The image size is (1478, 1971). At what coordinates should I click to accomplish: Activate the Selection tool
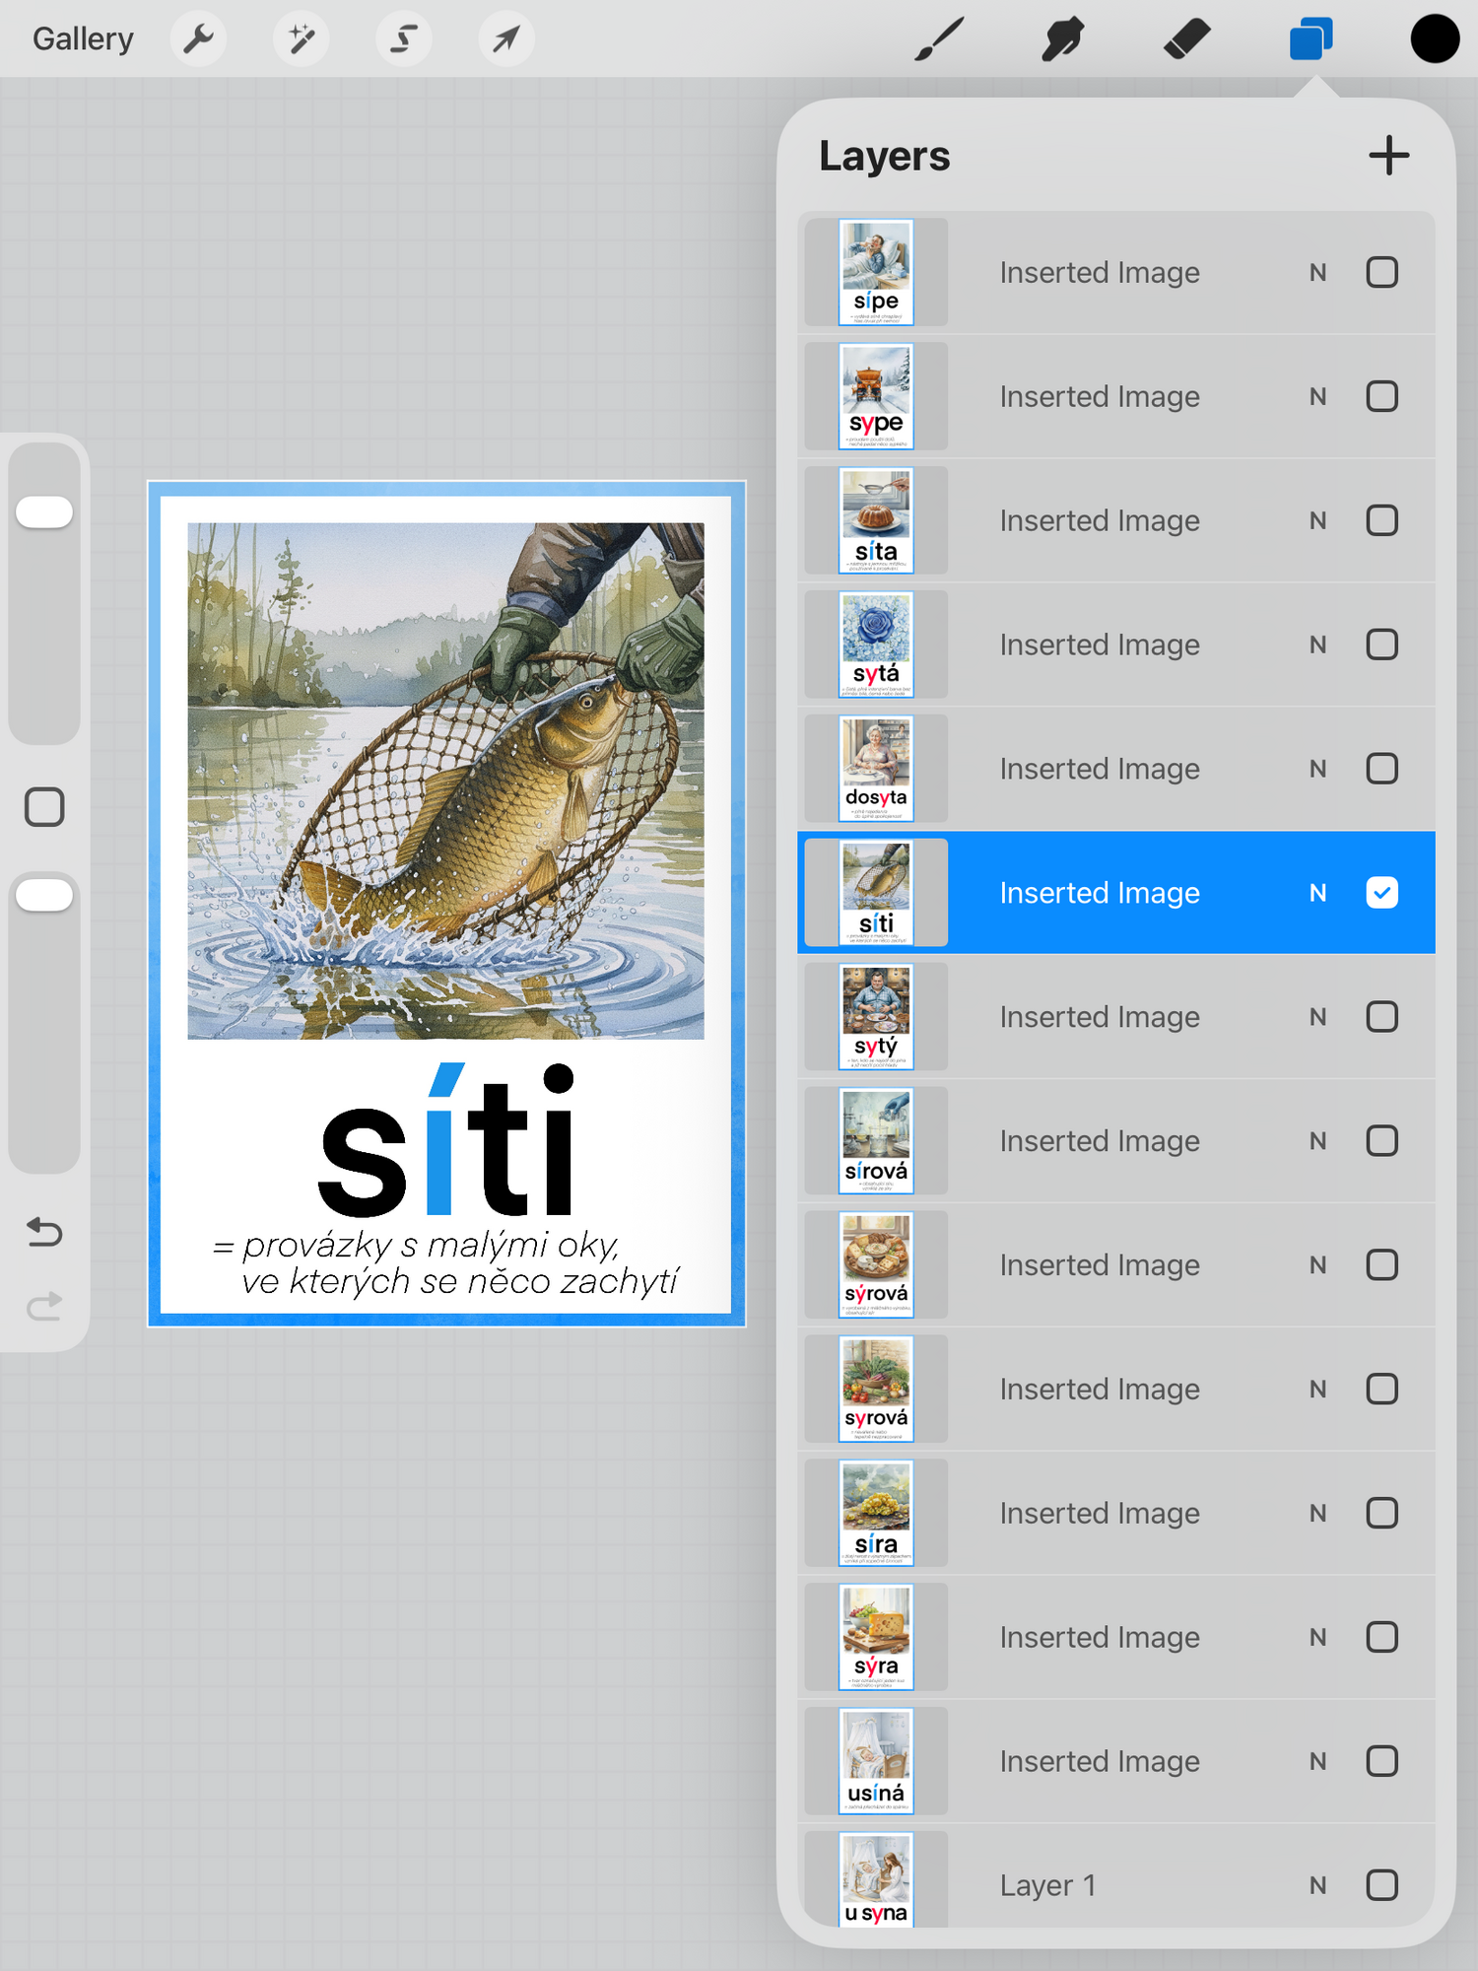click(x=404, y=39)
